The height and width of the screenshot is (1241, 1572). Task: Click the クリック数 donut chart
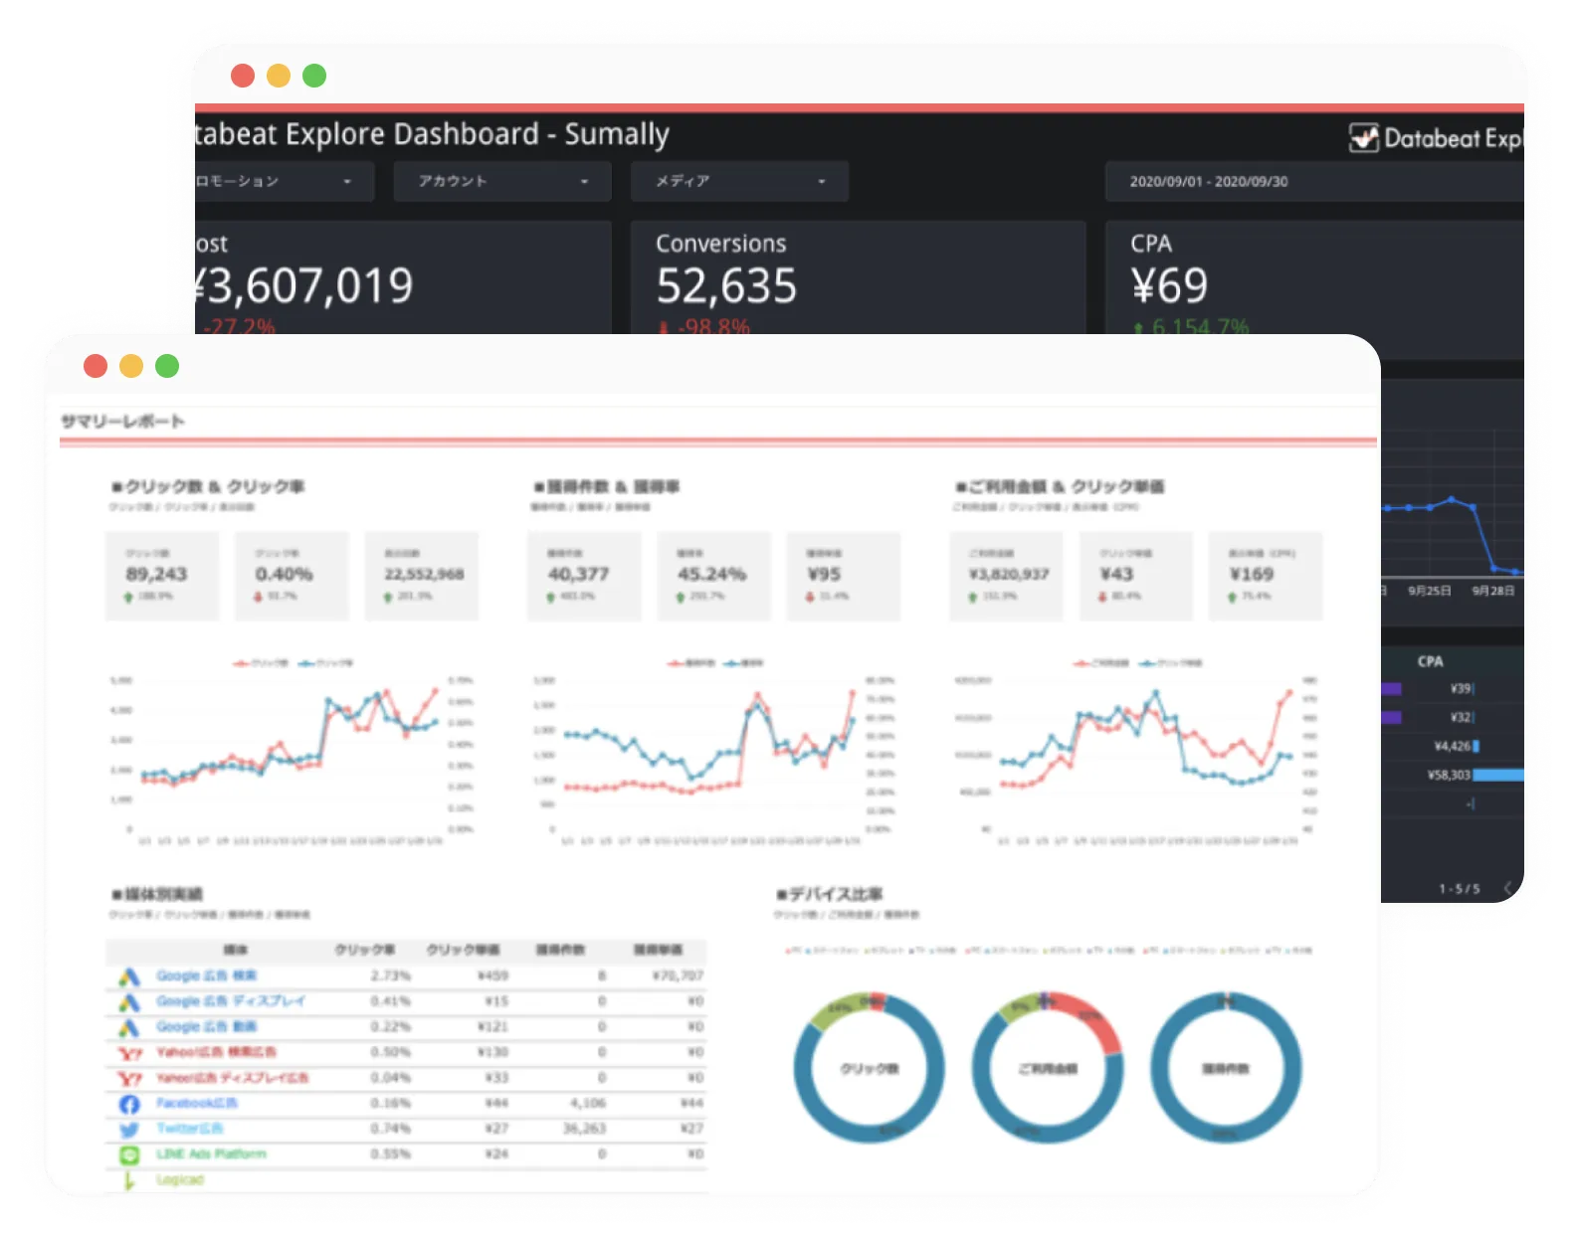click(x=869, y=1068)
